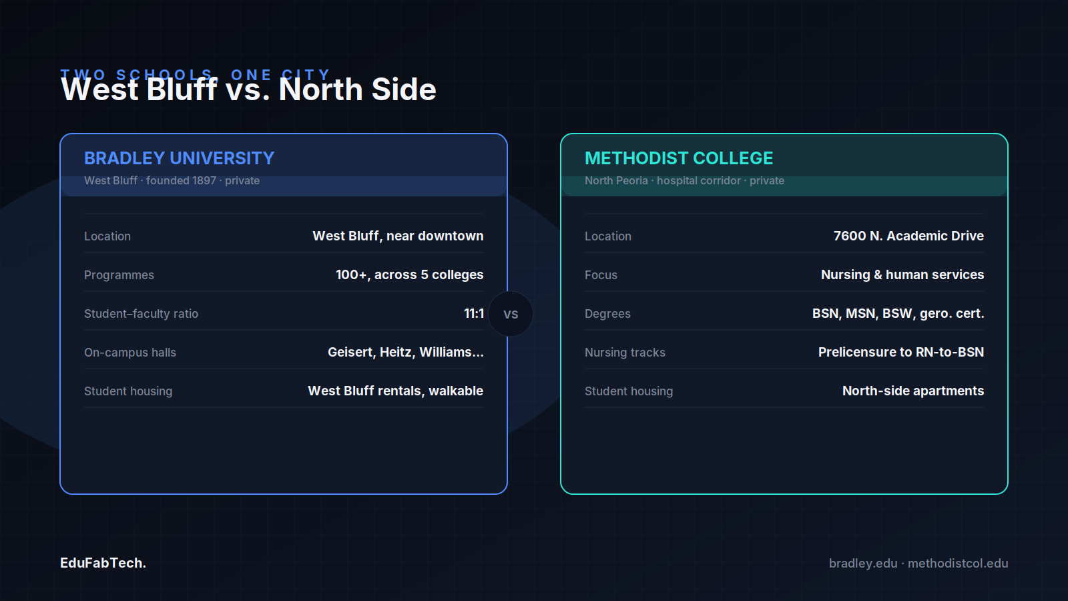
Task: Click the Two Schools, One City overline text
Action: [x=196, y=75]
